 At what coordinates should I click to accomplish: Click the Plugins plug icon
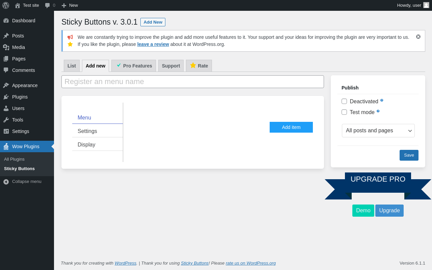(6, 97)
